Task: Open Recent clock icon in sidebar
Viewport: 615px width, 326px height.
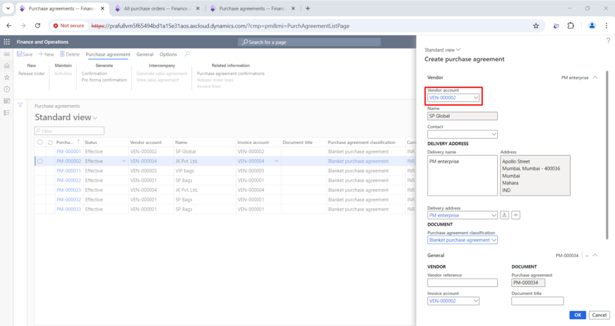Action: [x=7, y=89]
